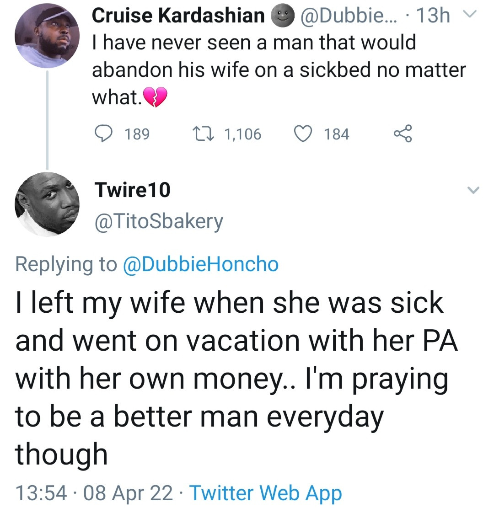Open Twire10's profile picture
The width and height of the screenshot is (494, 508).
tap(47, 204)
